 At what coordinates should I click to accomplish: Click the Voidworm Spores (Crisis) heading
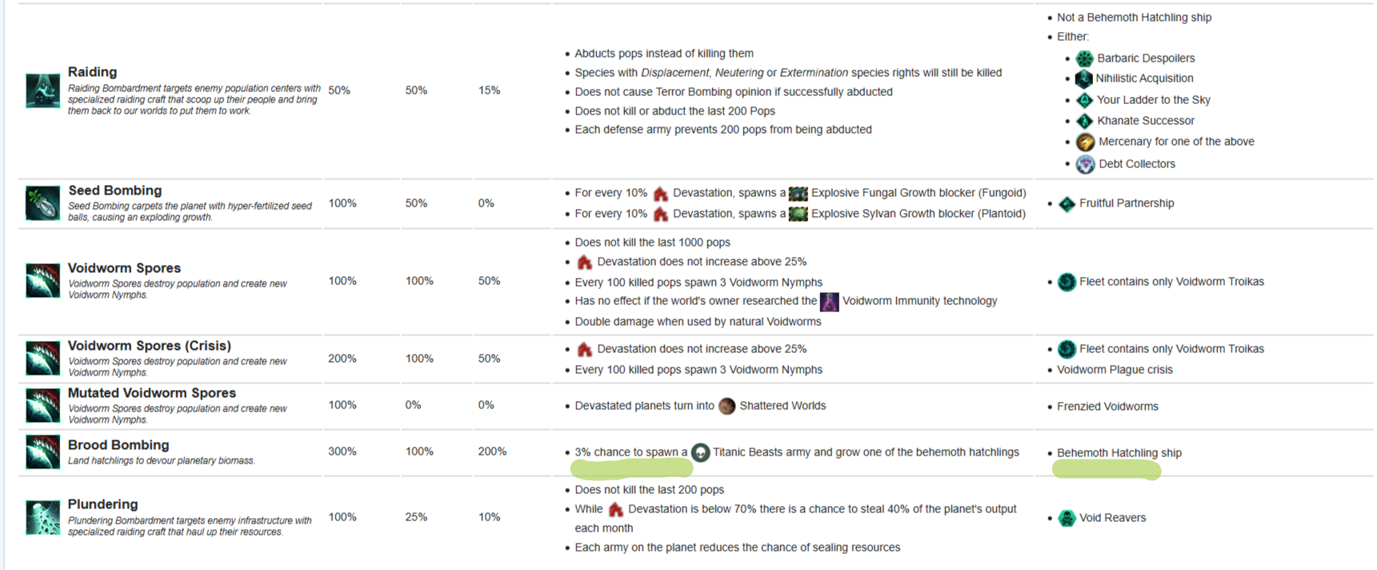tap(150, 346)
